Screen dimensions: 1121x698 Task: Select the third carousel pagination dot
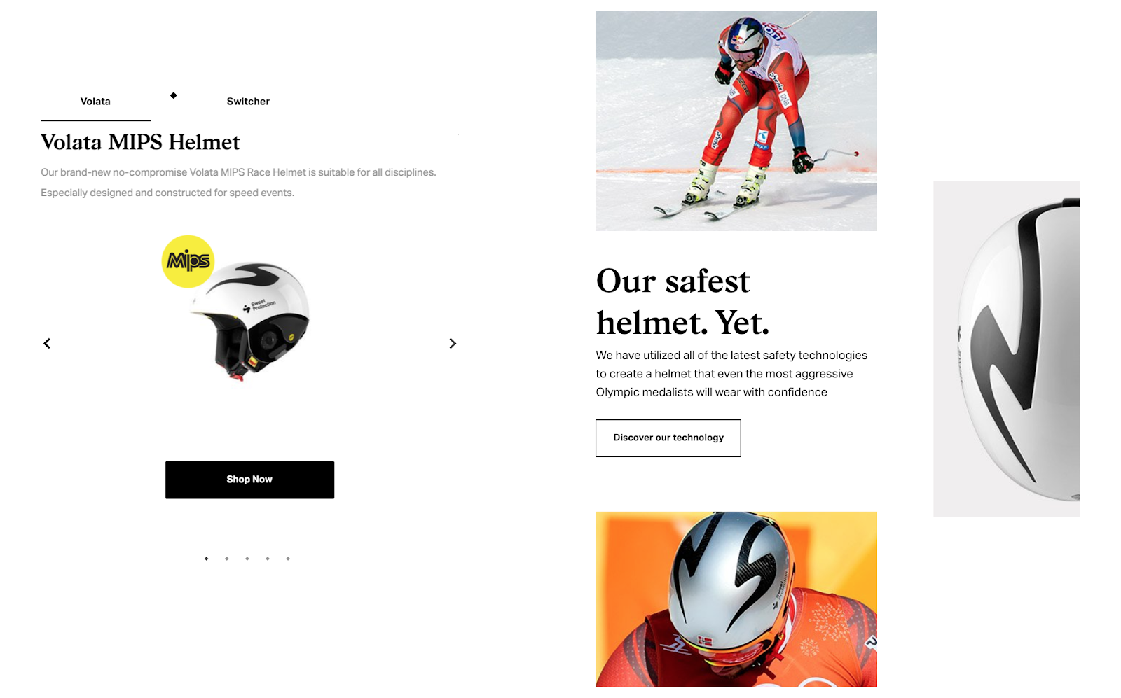[247, 559]
